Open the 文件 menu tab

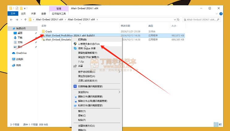pos(13,14)
